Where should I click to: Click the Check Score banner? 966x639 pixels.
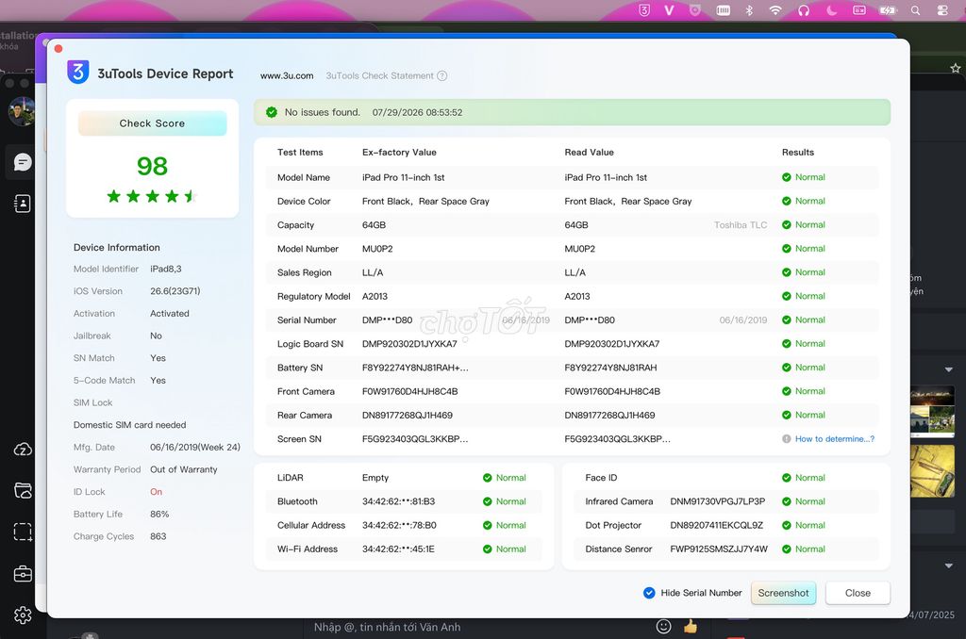pyautogui.click(x=152, y=123)
